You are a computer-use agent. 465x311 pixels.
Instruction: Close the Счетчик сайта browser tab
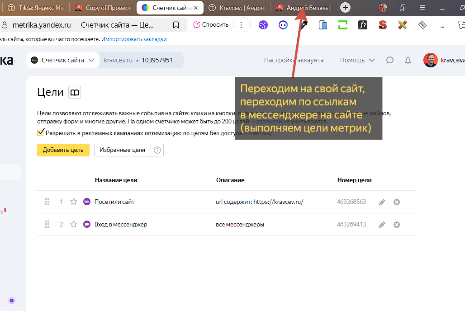coord(196,8)
